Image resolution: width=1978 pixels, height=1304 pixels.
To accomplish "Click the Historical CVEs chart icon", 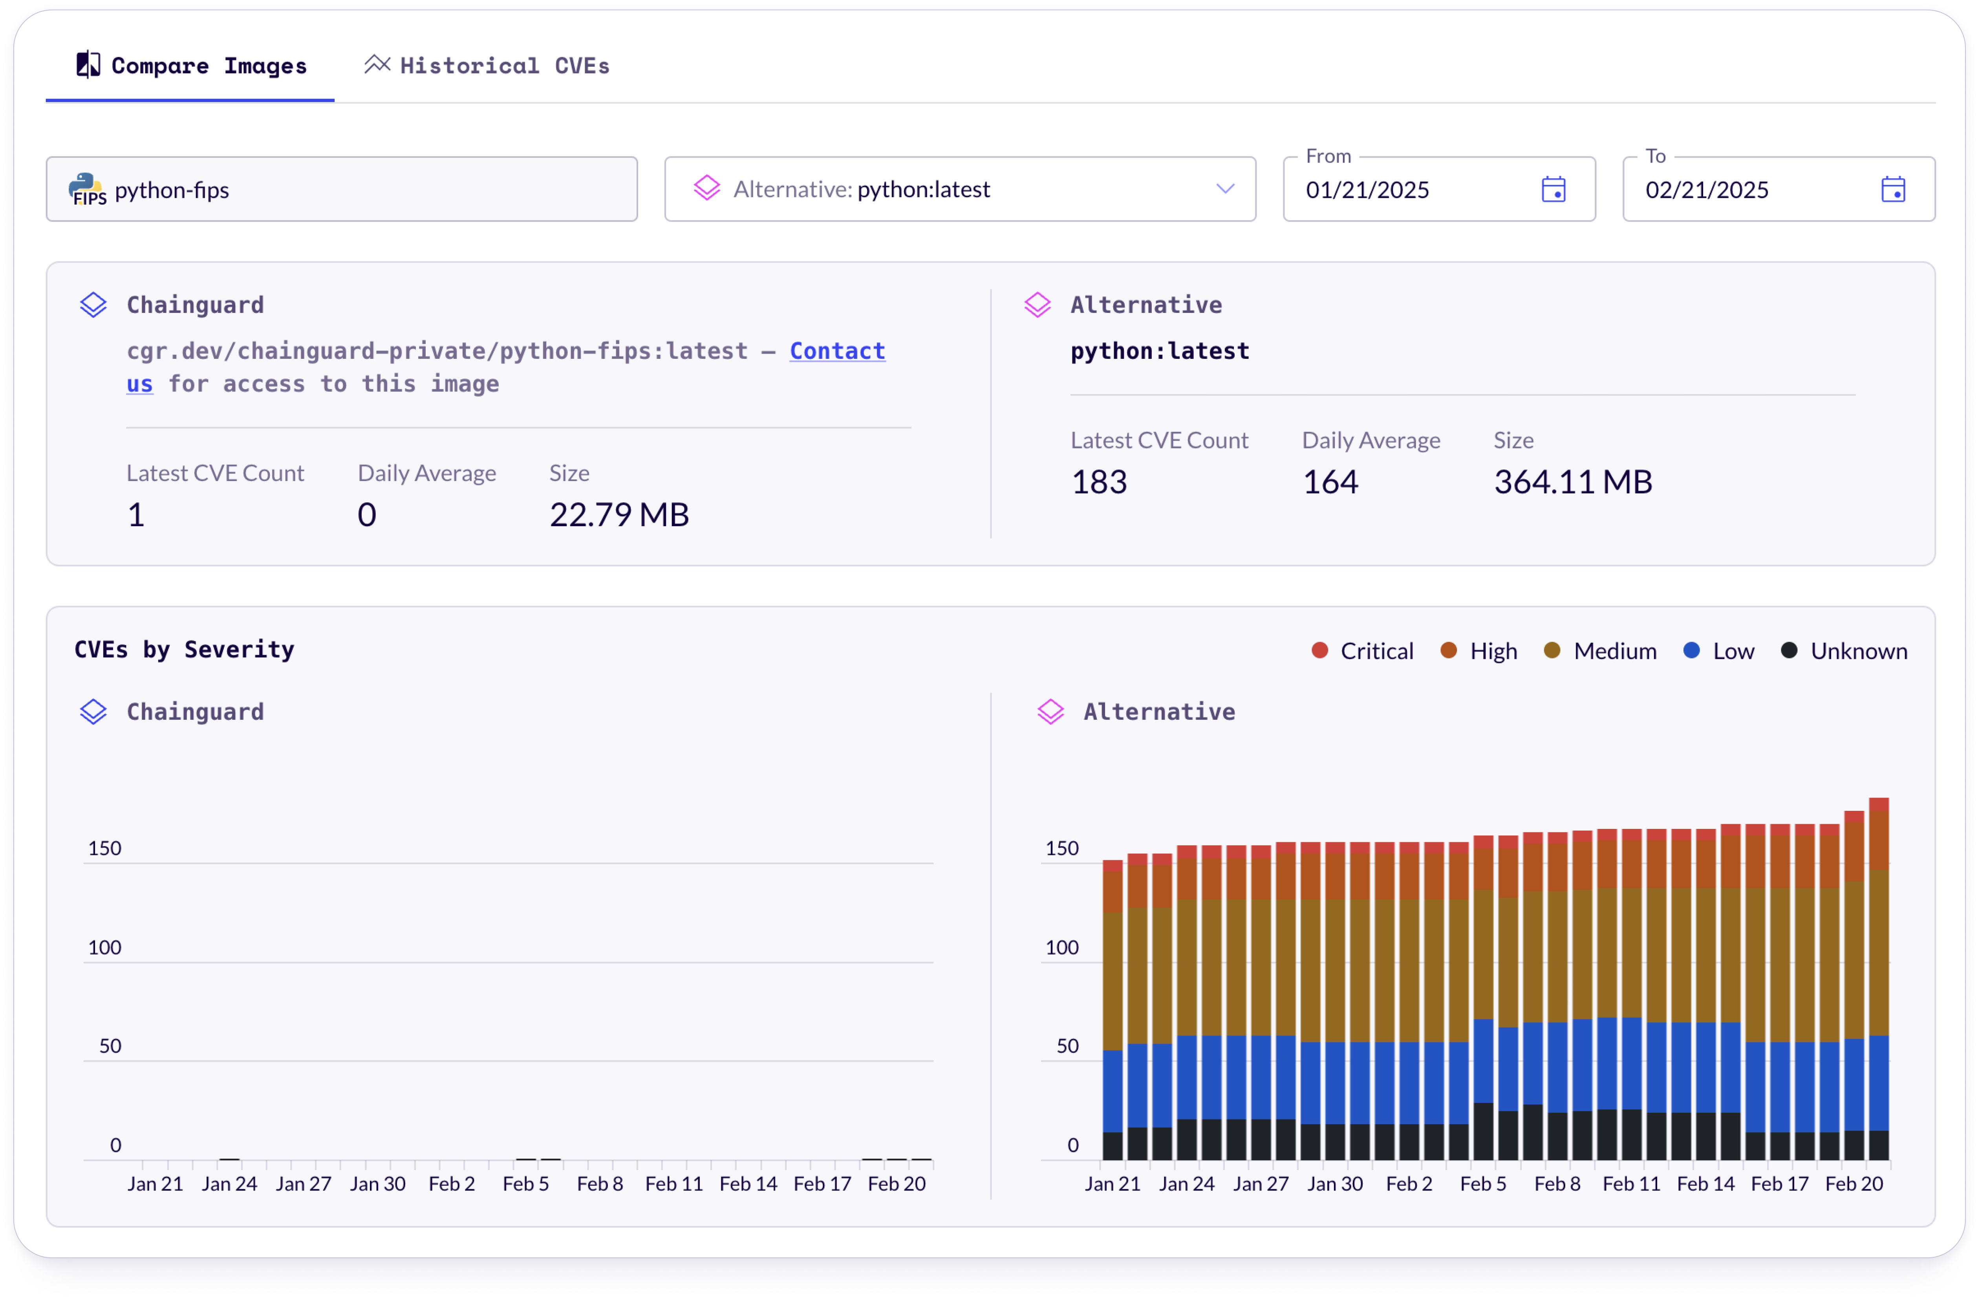I will coord(377,65).
